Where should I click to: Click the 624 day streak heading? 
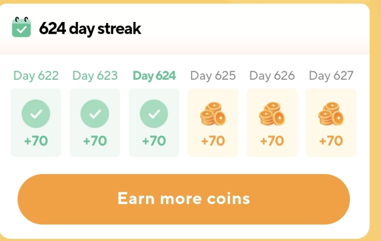(90, 29)
